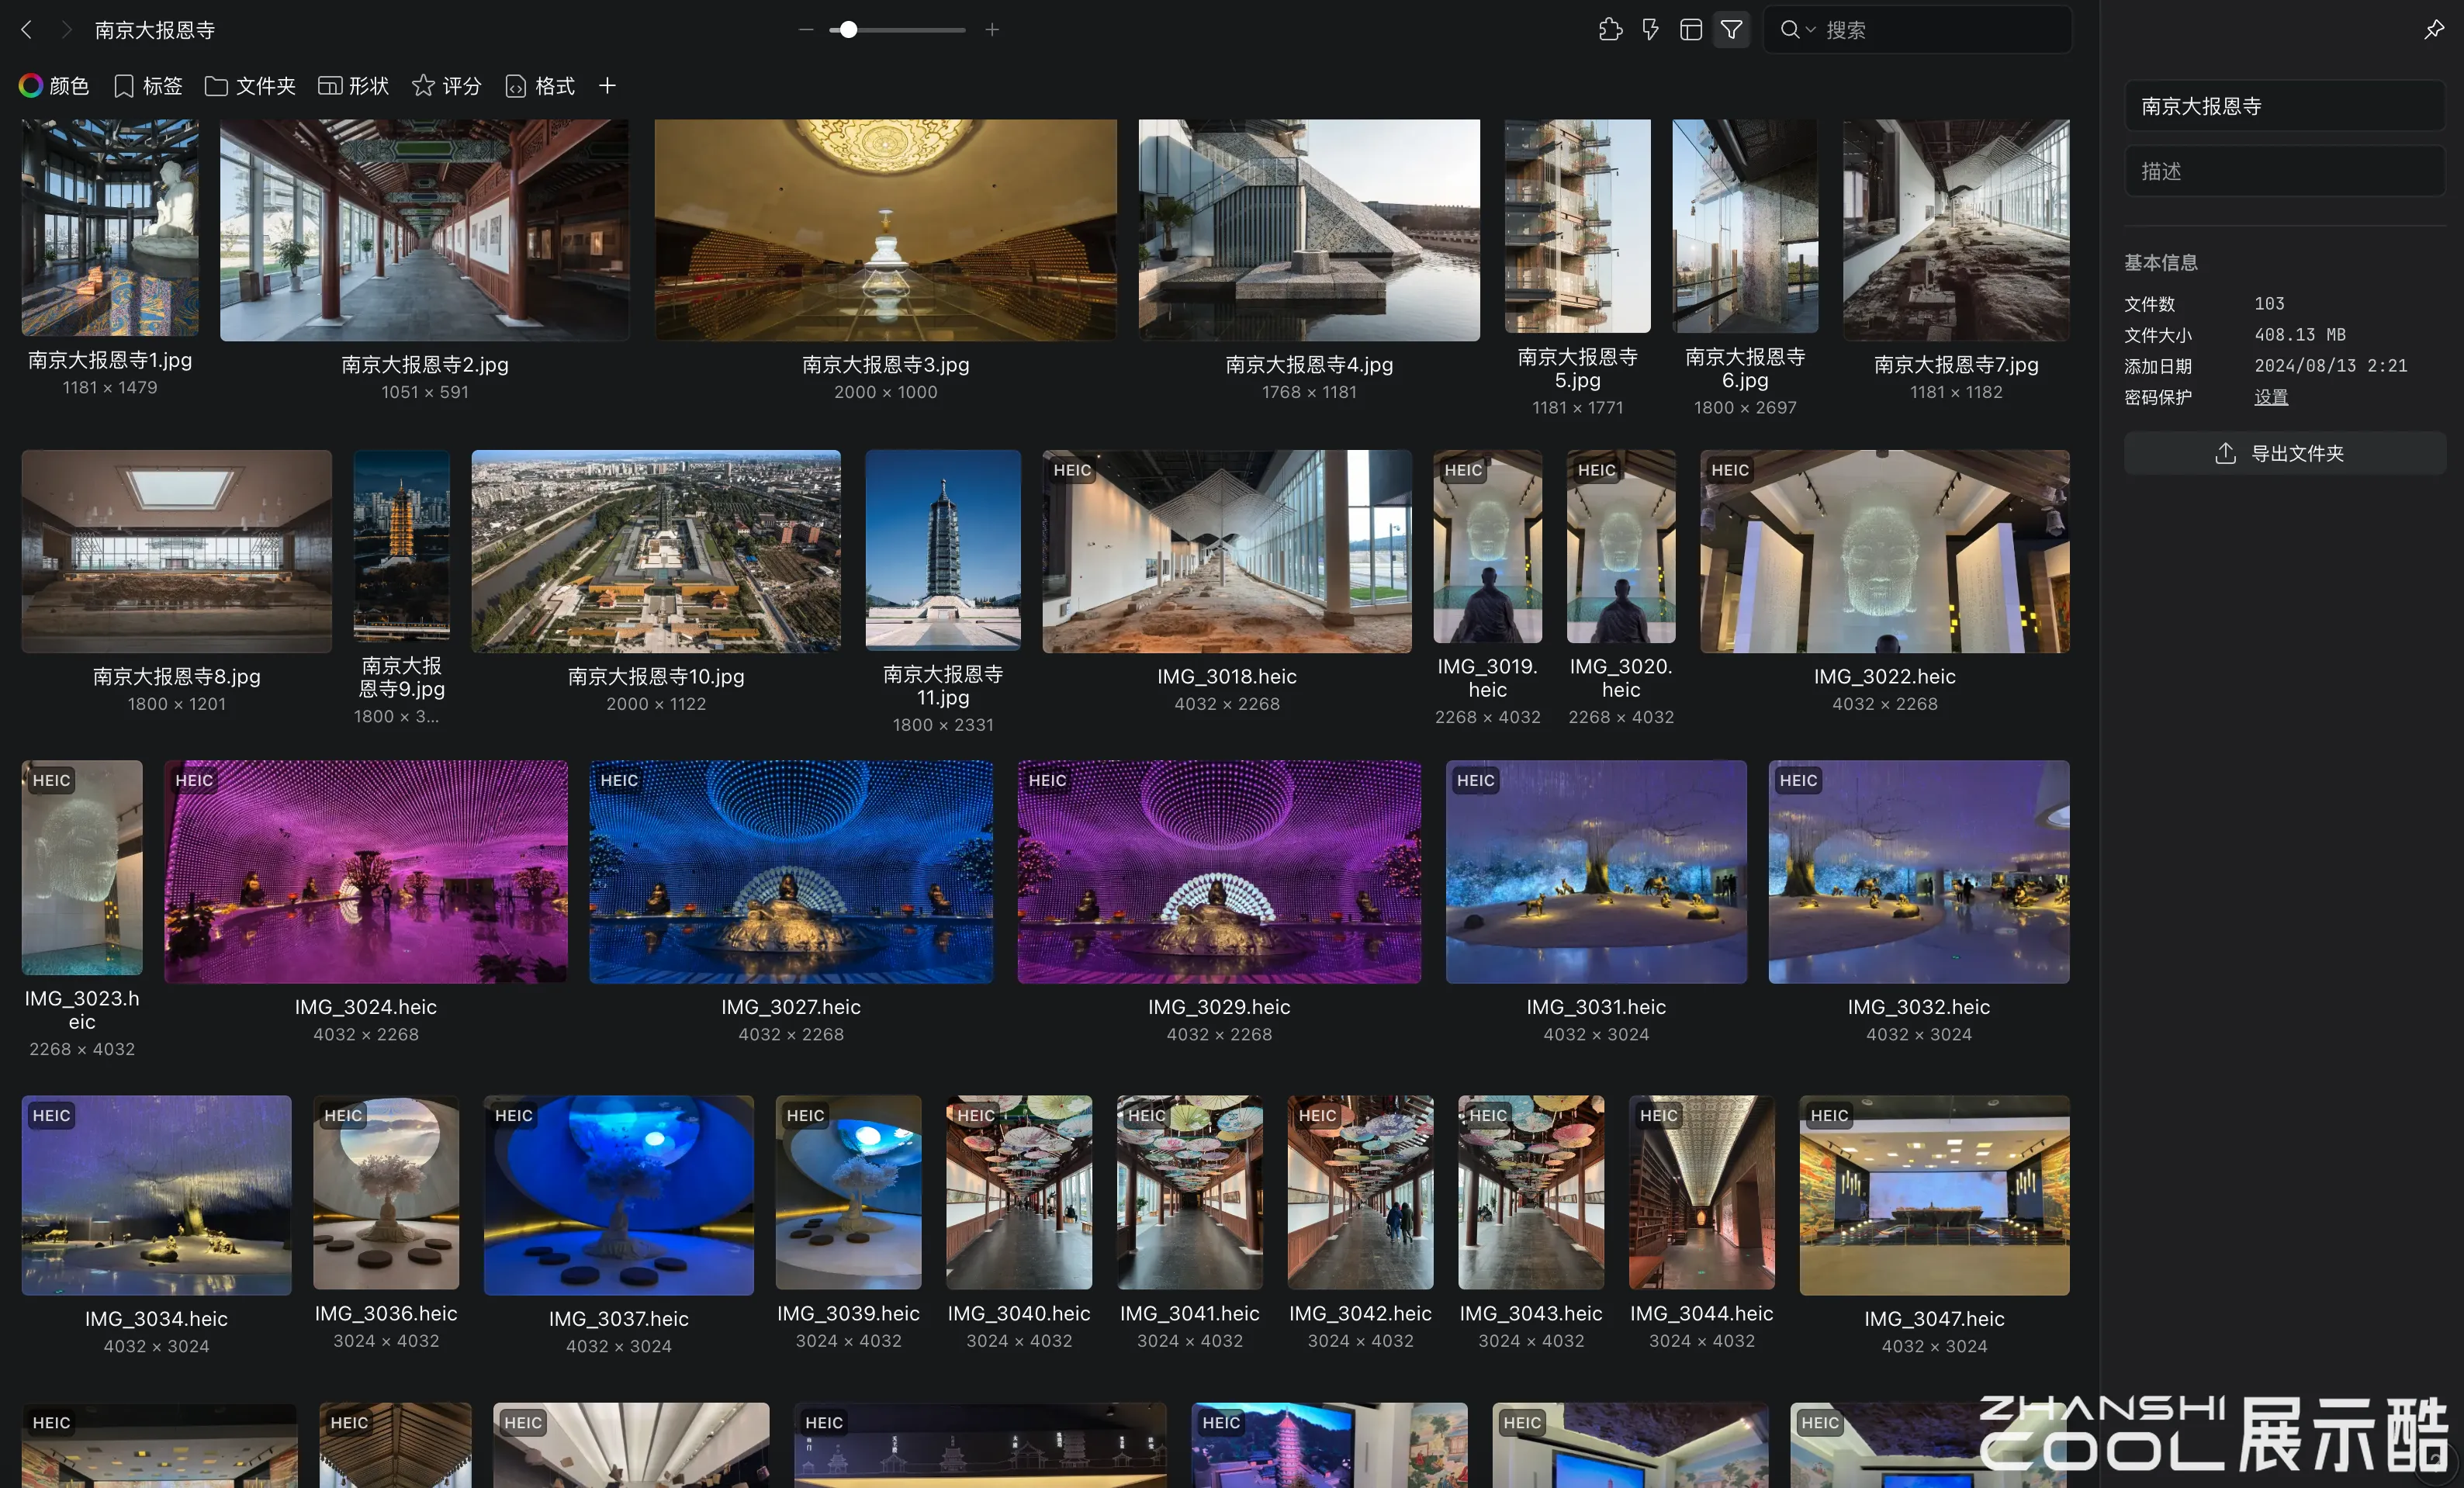Select thumbnail IMG_3037.heic
The width and height of the screenshot is (2464, 1488).
(x=619, y=1195)
